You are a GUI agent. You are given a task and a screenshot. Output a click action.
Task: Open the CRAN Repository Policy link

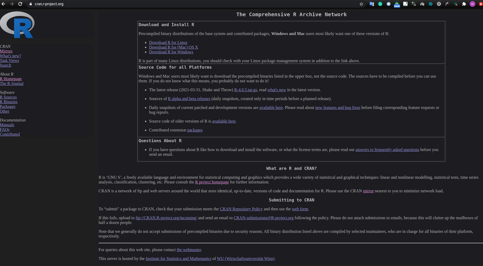(241, 209)
